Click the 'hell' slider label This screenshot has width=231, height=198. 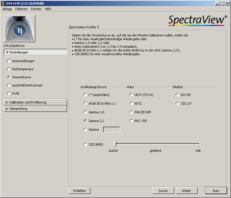pos(198,151)
